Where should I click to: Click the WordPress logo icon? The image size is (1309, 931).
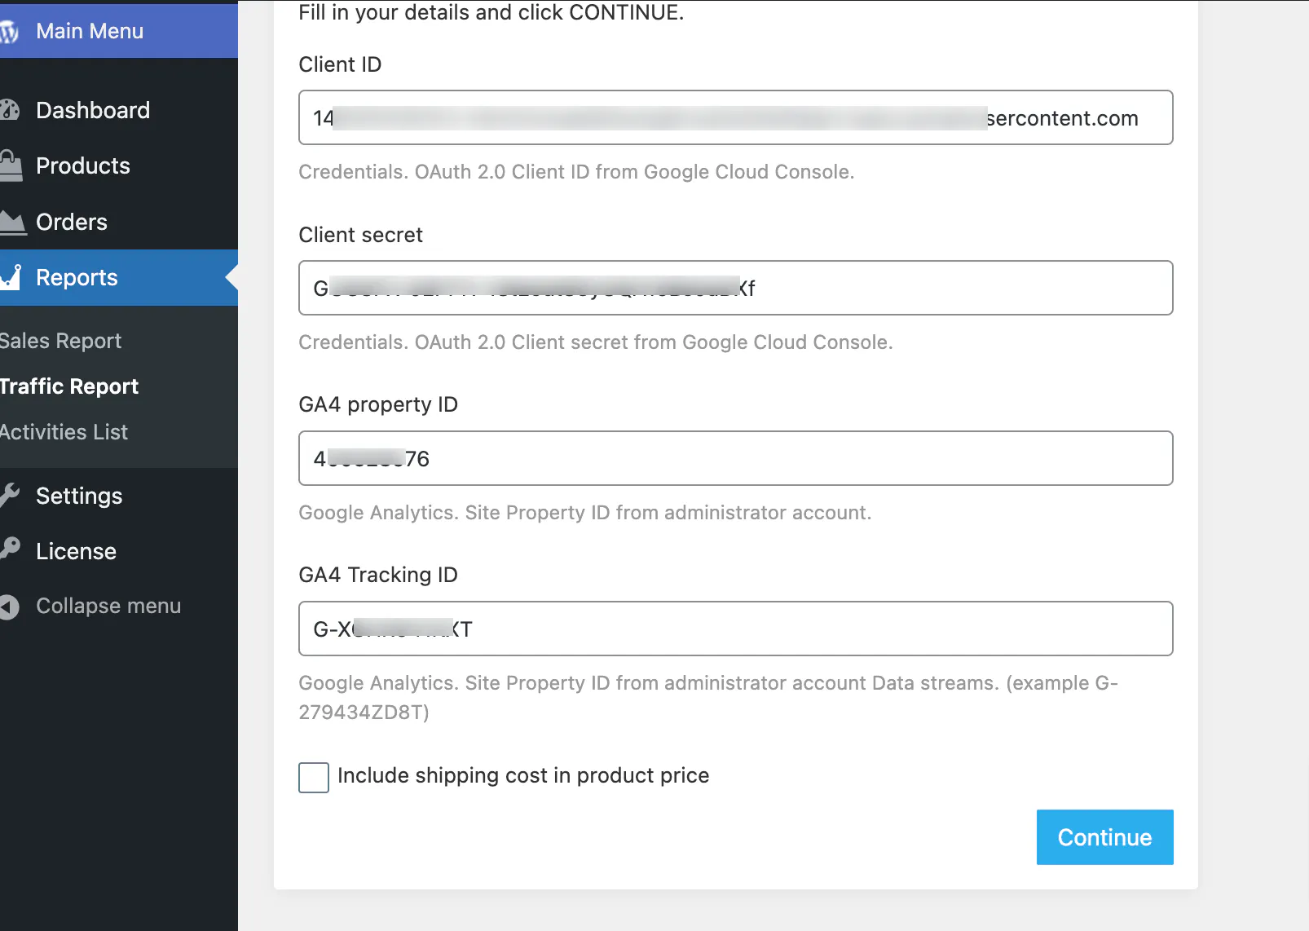pyautogui.click(x=10, y=31)
